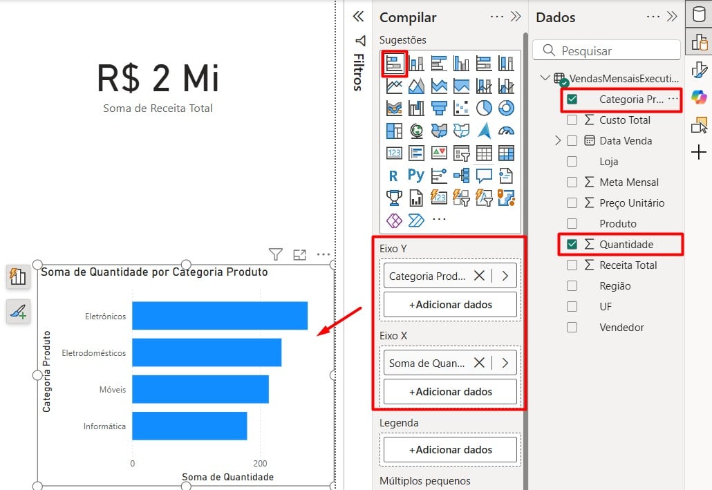The width and height of the screenshot is (712, 490).
Task: Remove Soma de Quan from Eixo X
Action: coord(479,363)
